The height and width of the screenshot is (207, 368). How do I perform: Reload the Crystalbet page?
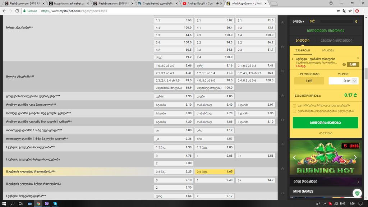[17, 11]
